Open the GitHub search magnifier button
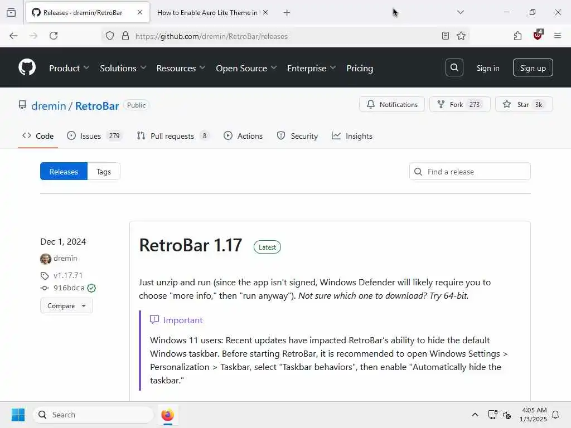571x428 pixels. [454, 67]
